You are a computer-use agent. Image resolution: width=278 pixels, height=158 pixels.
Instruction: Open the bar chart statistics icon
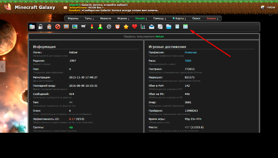[x=143, y=27]
